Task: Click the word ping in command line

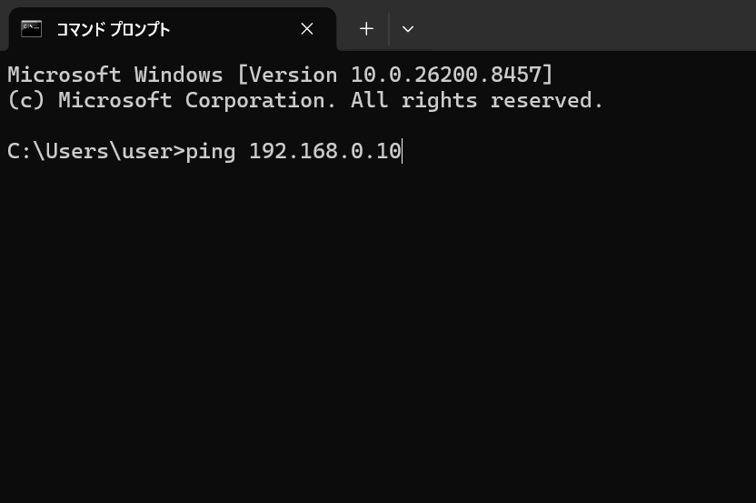Action: 211,152
